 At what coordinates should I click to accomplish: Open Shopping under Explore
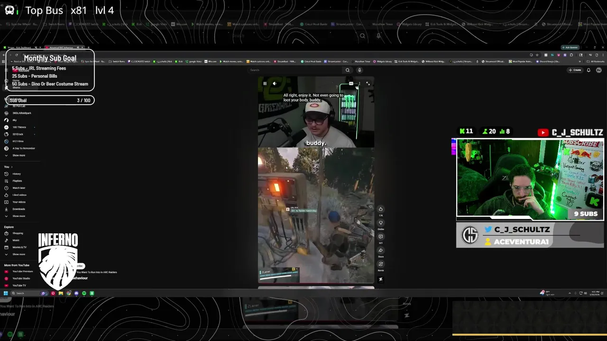click(18, 233)
